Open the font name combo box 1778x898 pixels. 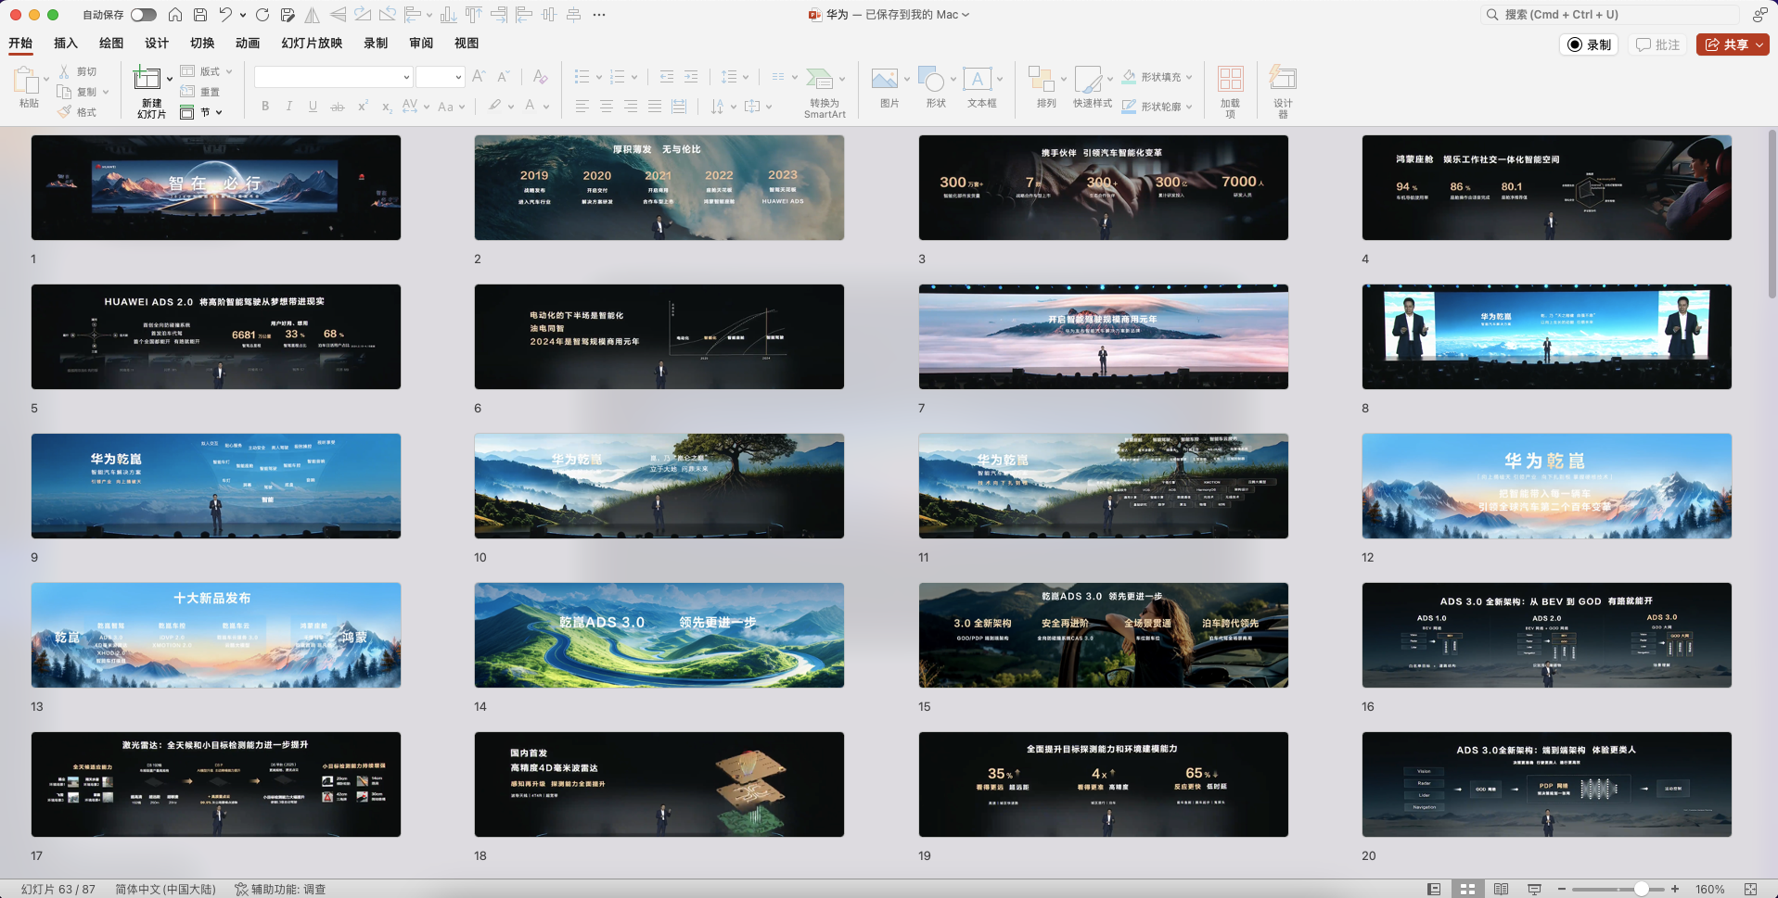click(x=333, y=77)
